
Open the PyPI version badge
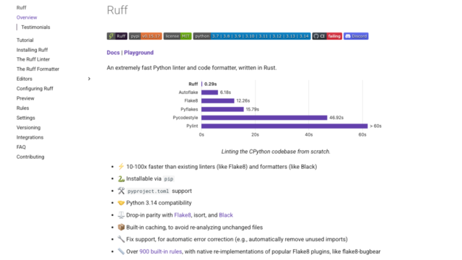point(145,36)
